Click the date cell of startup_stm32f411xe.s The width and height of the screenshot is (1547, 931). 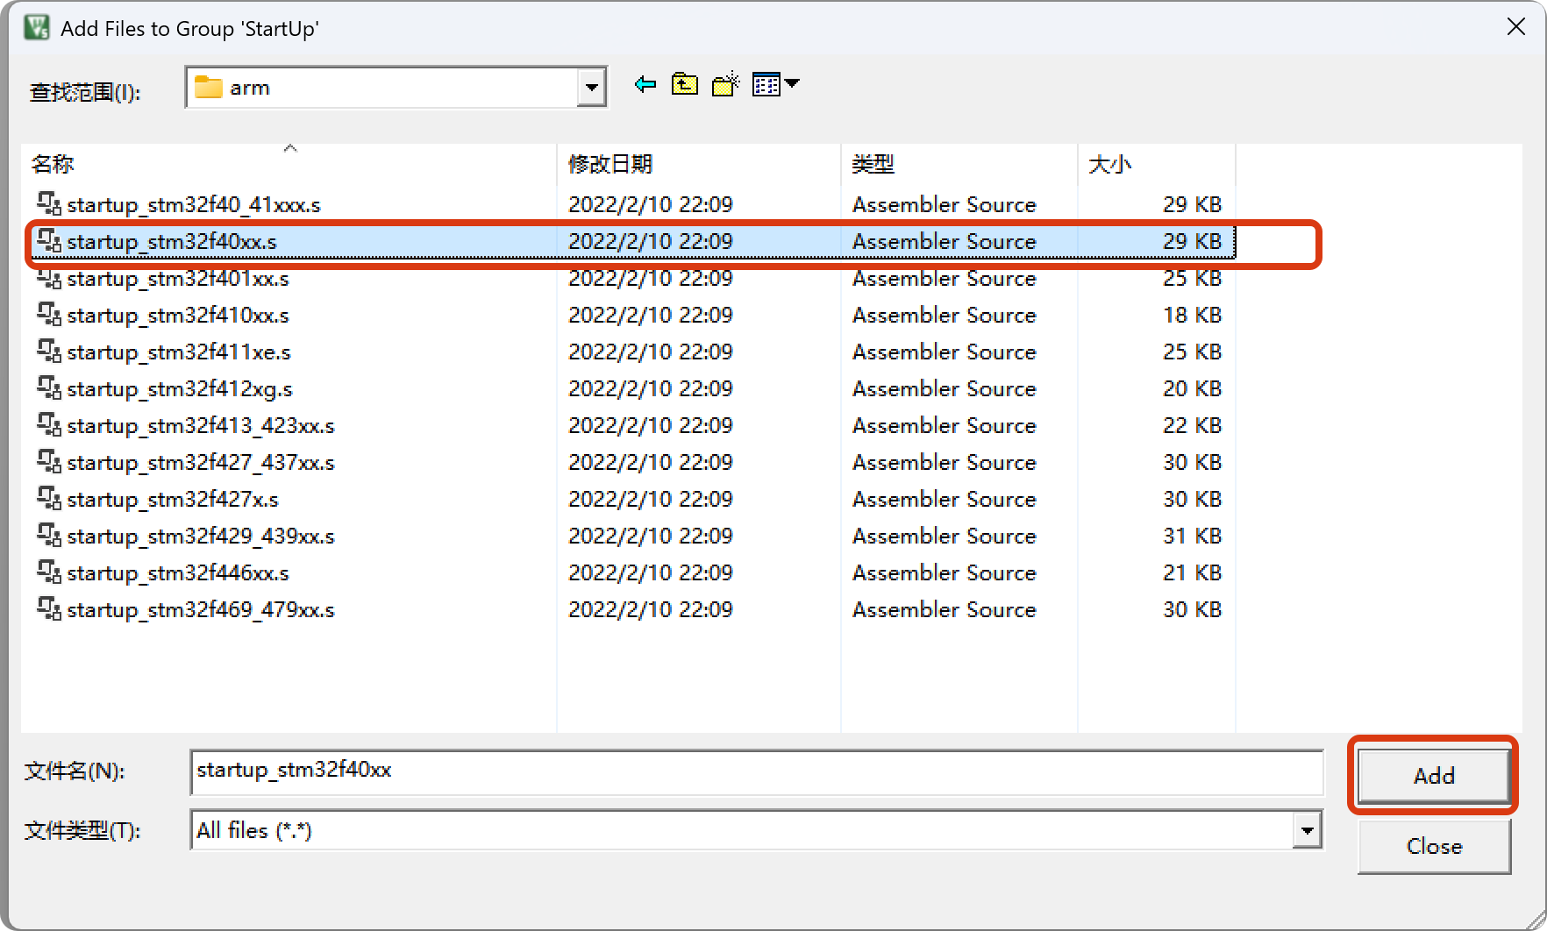650,352
